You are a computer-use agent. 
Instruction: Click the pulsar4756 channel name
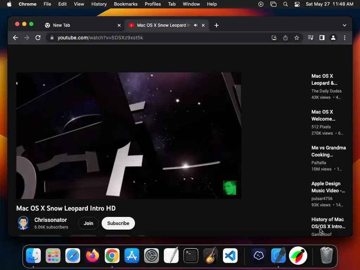322,198
